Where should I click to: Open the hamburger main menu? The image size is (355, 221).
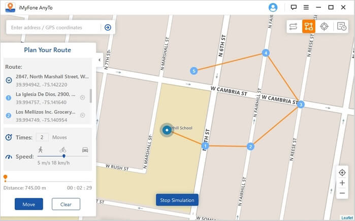[x=306, y=7]
